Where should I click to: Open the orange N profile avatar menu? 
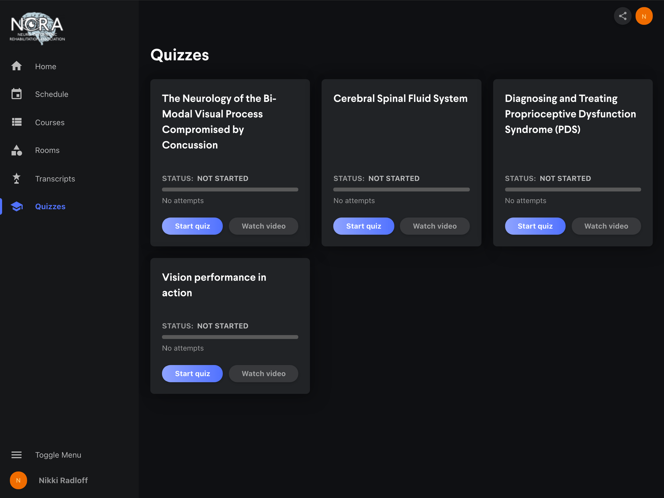644,16
